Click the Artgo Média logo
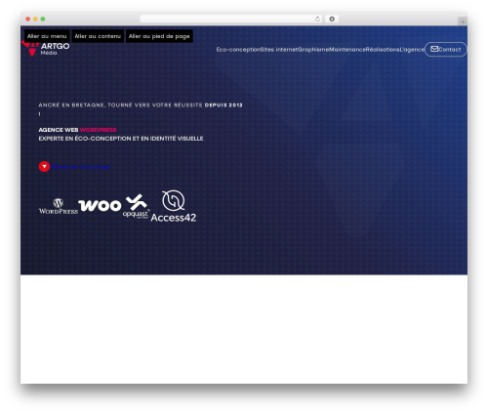Image resolution: width=488 pixels, height=413 pixels. (x=46, y=49)
